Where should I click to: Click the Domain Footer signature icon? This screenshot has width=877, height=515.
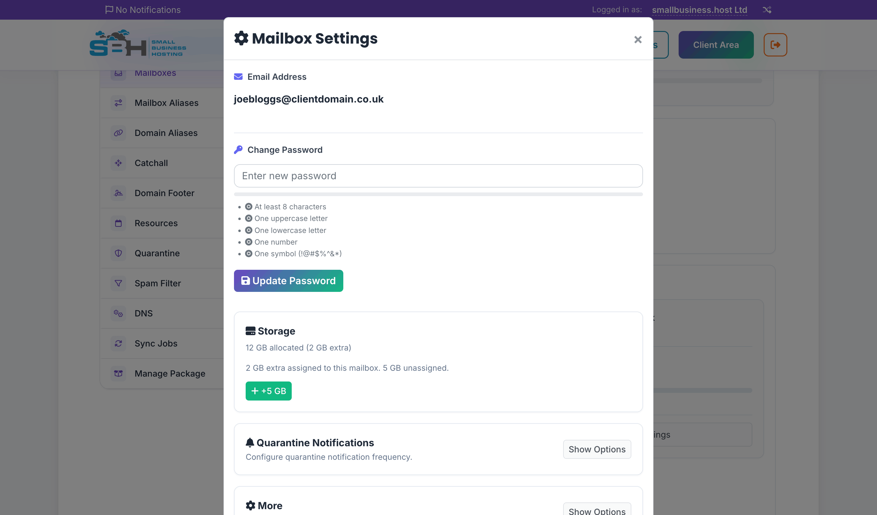pos(118,193)
